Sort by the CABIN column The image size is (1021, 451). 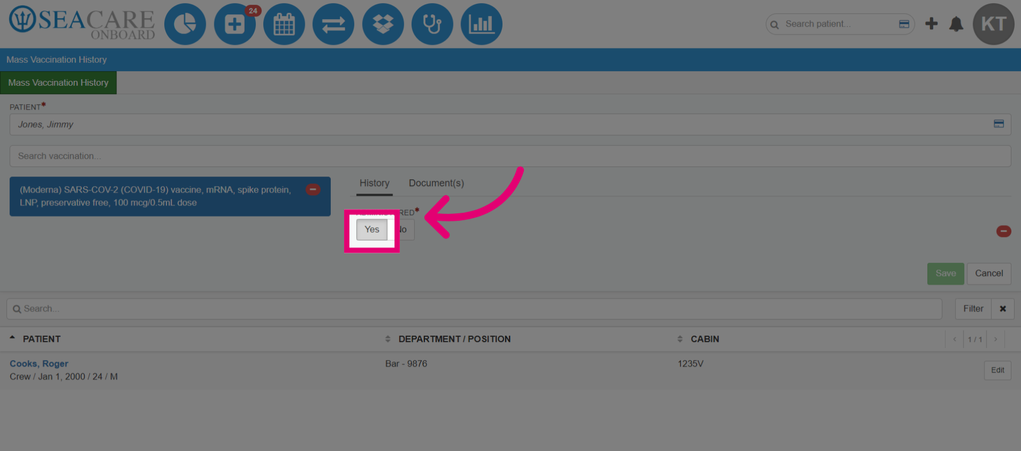[704, 339]
